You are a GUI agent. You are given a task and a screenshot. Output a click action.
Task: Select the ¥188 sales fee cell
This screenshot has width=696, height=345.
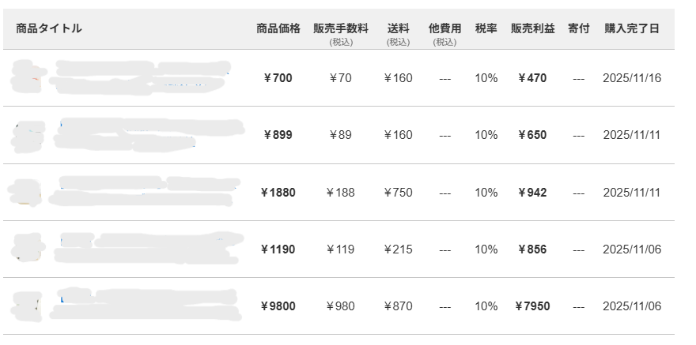[x=340, y=193]
